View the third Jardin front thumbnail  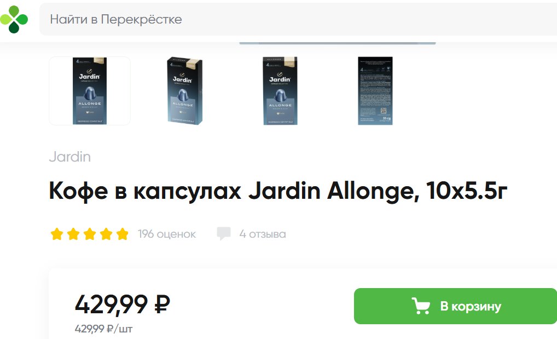coord(280,91)
